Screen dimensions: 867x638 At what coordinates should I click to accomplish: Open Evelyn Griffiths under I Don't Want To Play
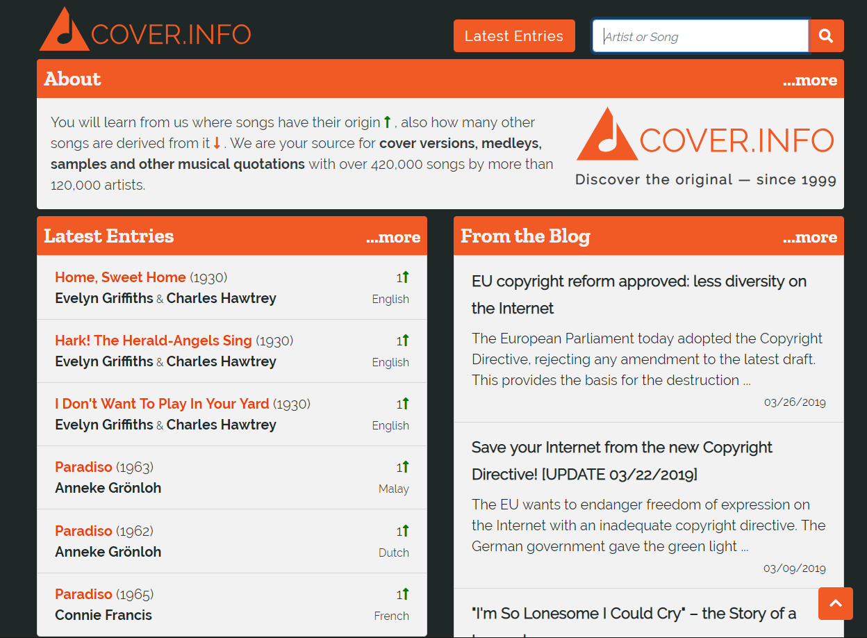104,425
